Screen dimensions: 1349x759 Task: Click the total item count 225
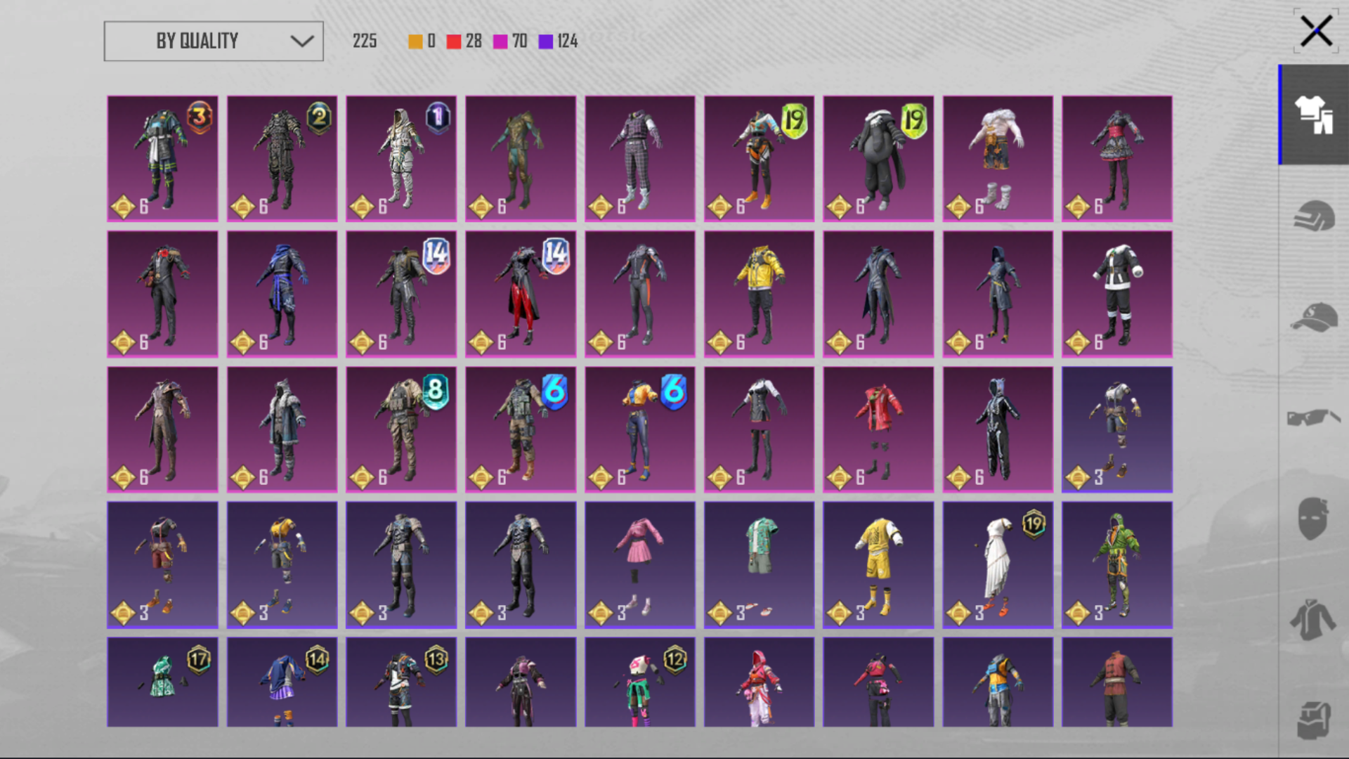pos(365,41)
